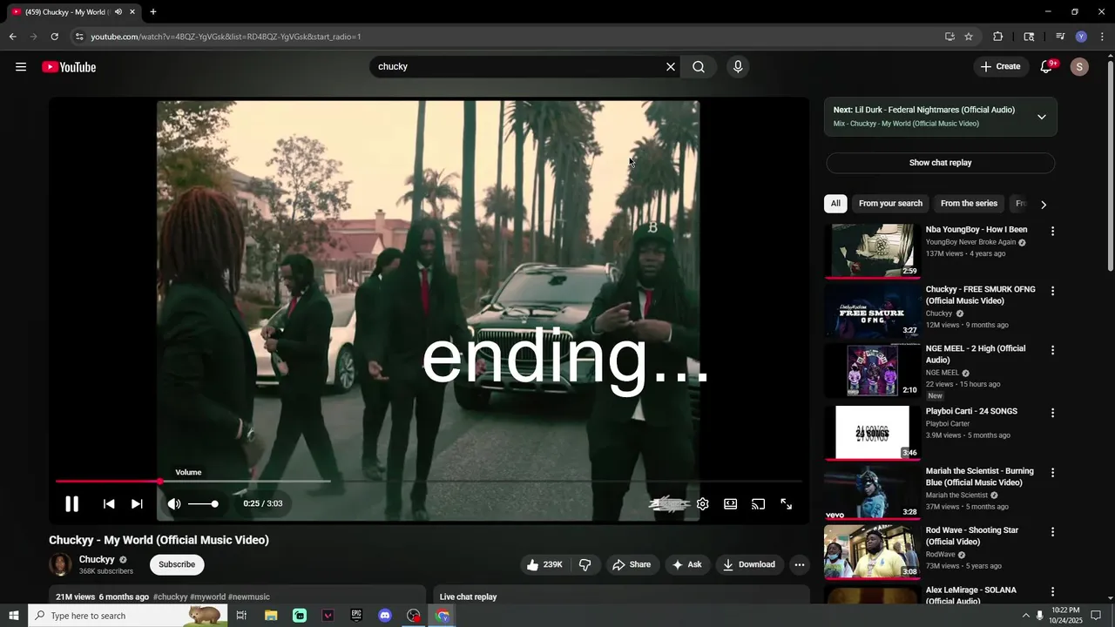Select the From your search chip
This screenshot has height=627, width=1115.
coord(890,203)
